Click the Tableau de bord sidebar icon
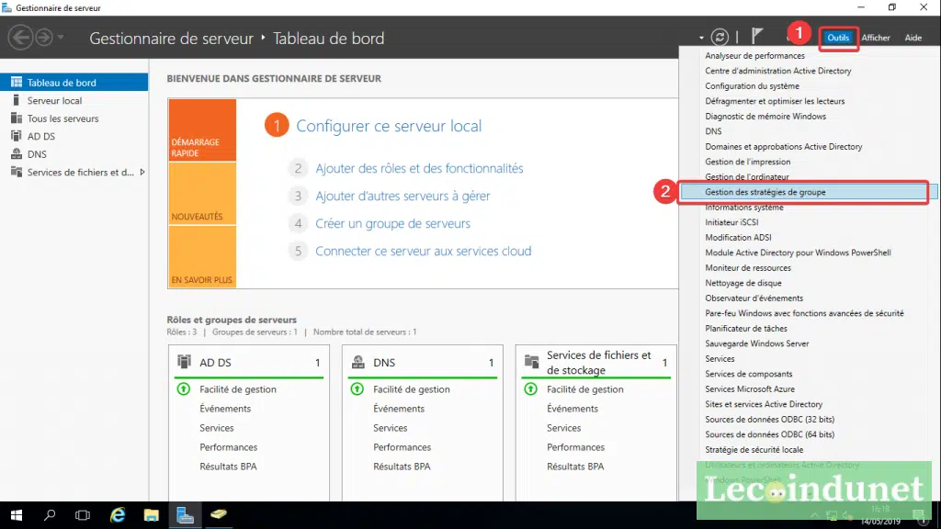Viewport: 941px width, 529px height. [17, 82]
